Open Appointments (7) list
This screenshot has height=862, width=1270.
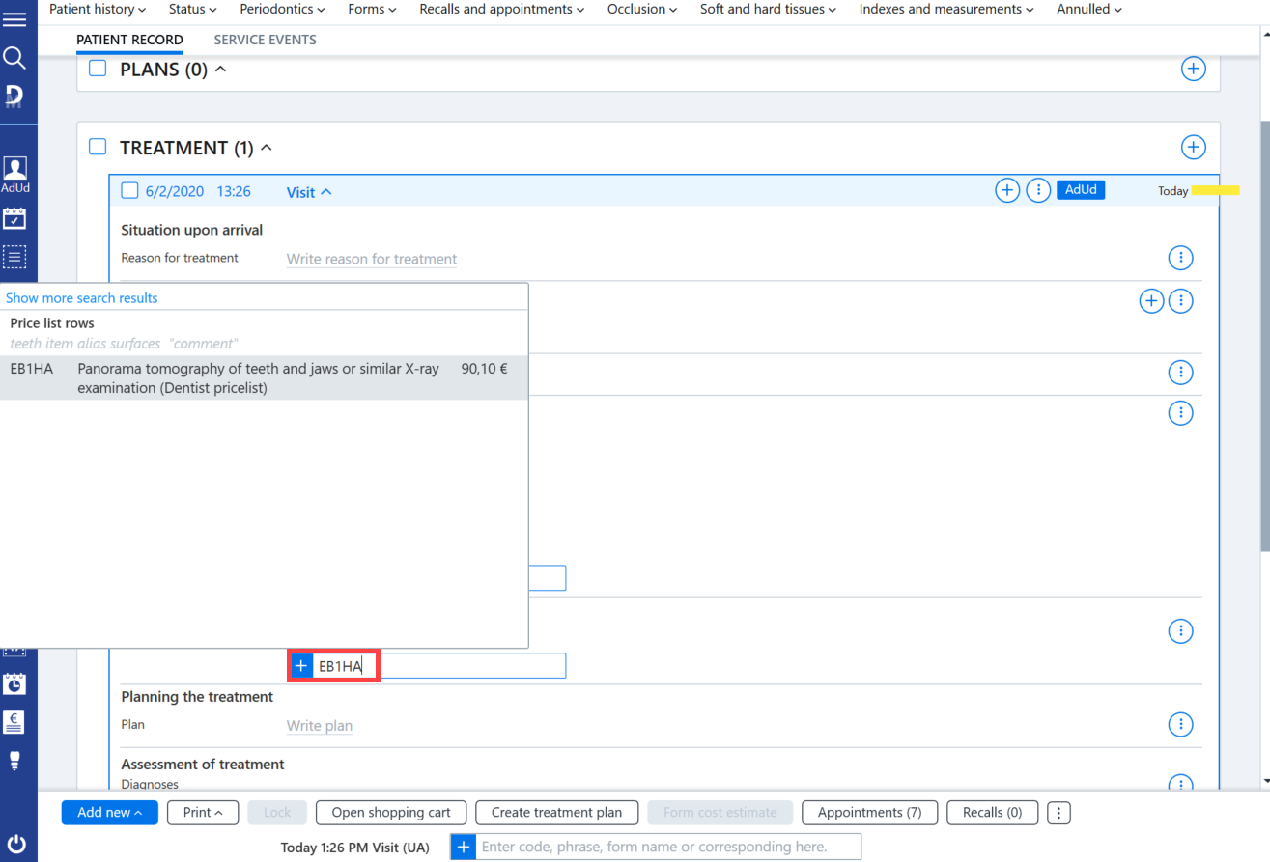[x=870, y=813]
